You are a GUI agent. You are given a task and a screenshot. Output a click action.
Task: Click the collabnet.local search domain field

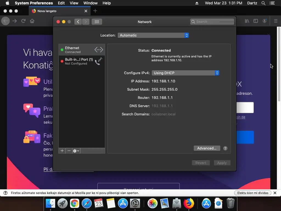163,114
